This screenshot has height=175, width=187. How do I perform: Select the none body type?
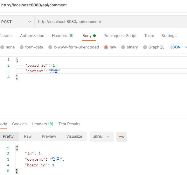click(7, 47)
